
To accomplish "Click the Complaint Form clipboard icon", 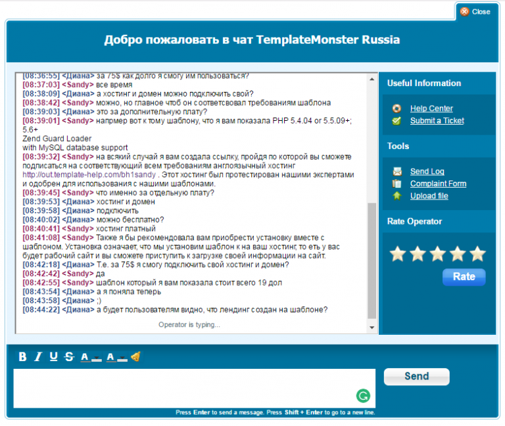I will click(x=397, y=184).
